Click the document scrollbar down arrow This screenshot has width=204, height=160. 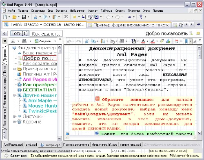(x=199, y=133)
